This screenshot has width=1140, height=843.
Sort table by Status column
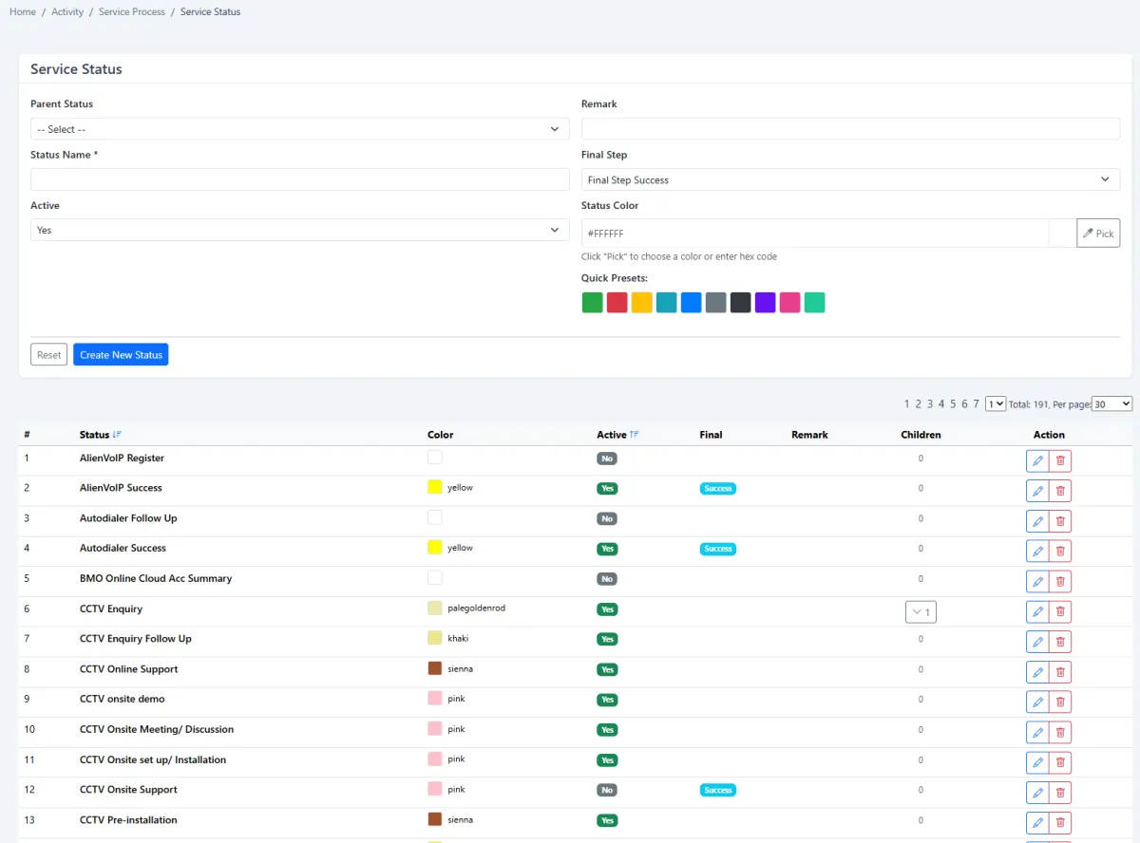point(100,435)
